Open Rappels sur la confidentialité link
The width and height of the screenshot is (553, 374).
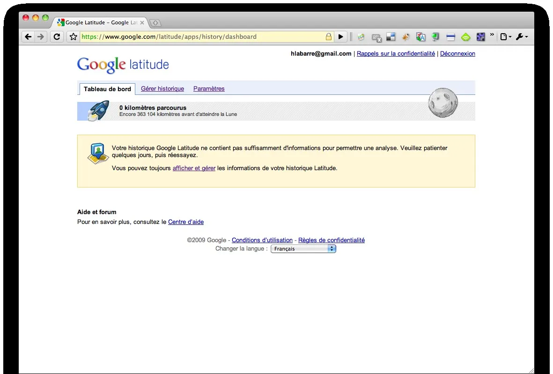pos(396,54)
